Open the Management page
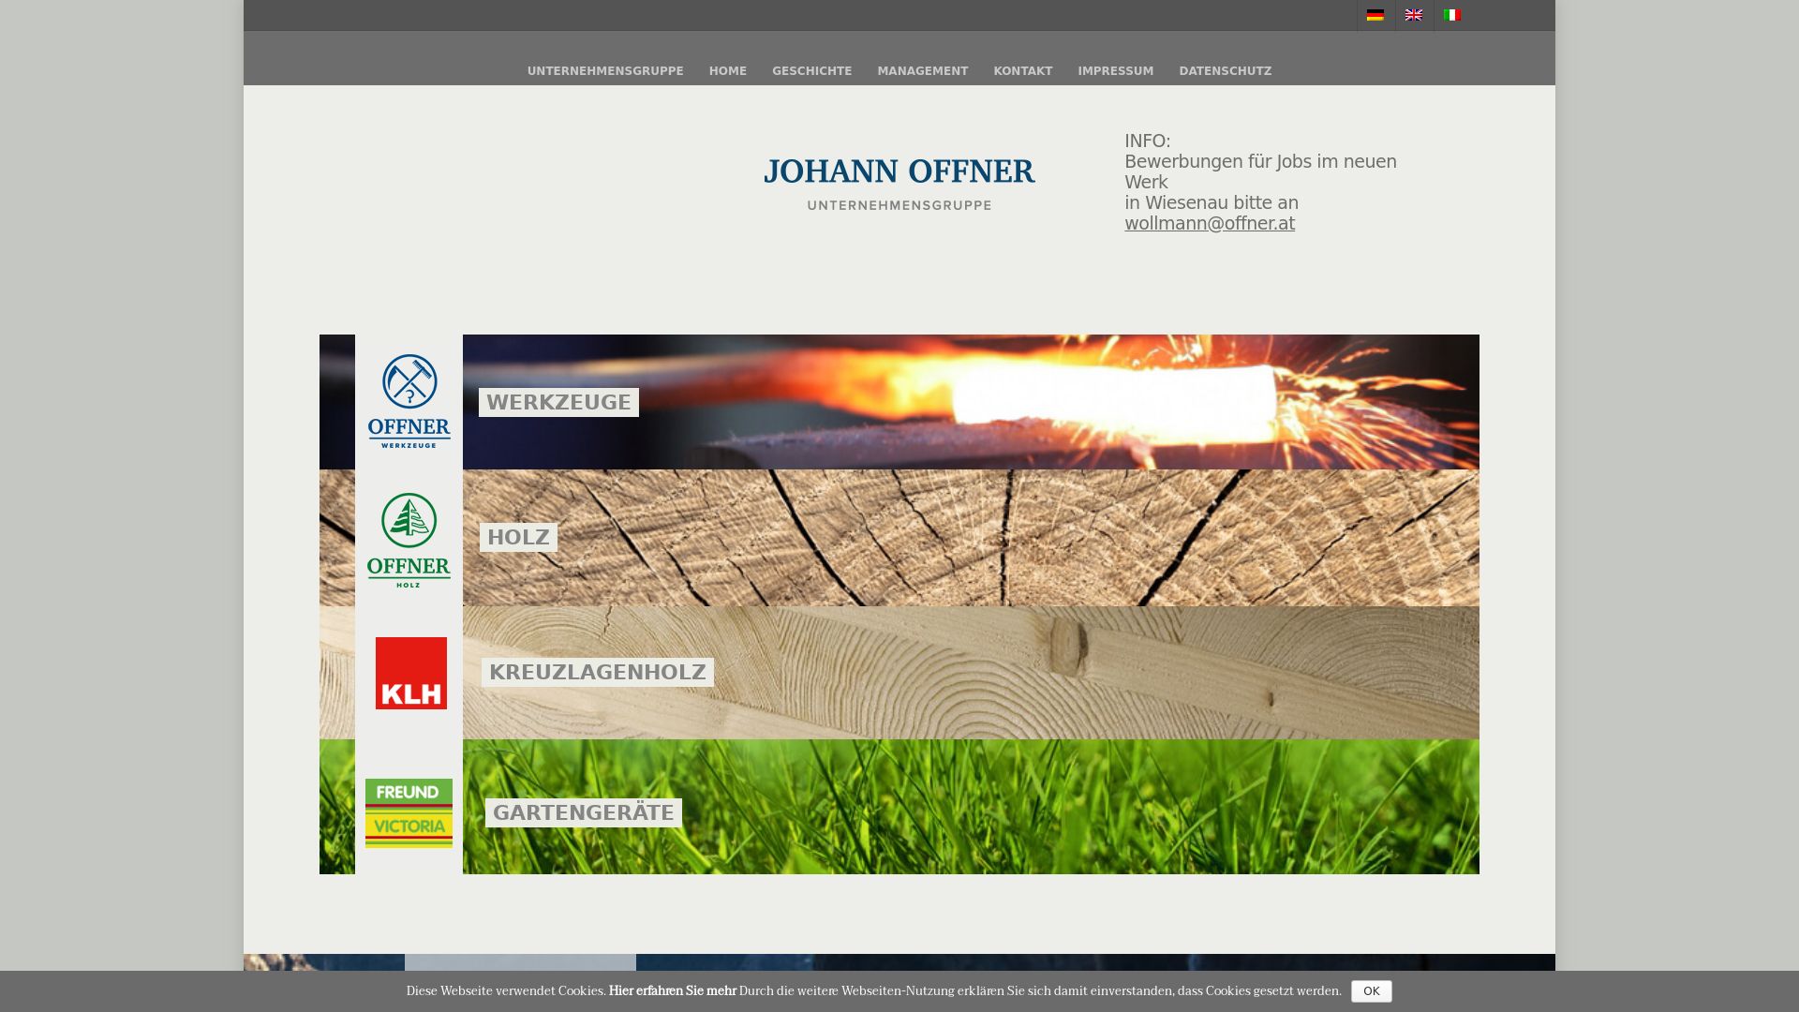Viewport: 1799px width, 1012px height. tap(923, 71)
